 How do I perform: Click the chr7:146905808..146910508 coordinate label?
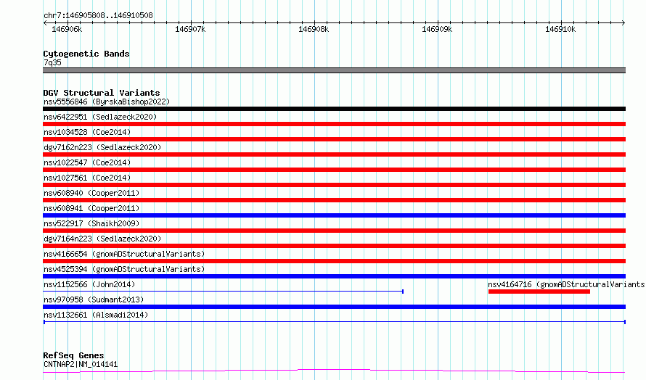tap(98, 15)
